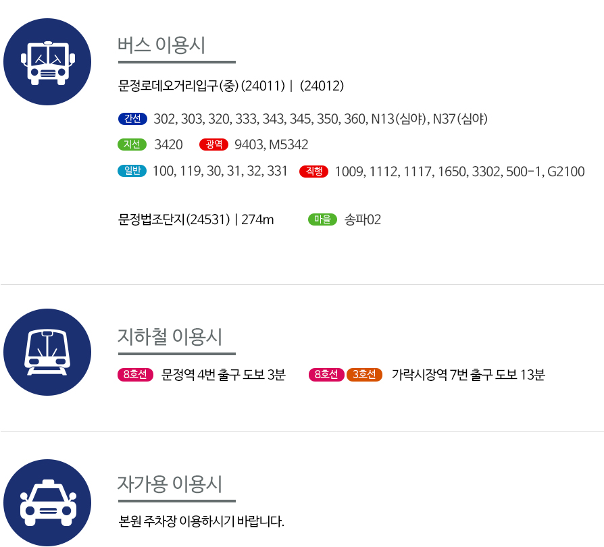Screen dimensions: 604x547
Task: Click the bus circle icon
Action: (47, 61)
